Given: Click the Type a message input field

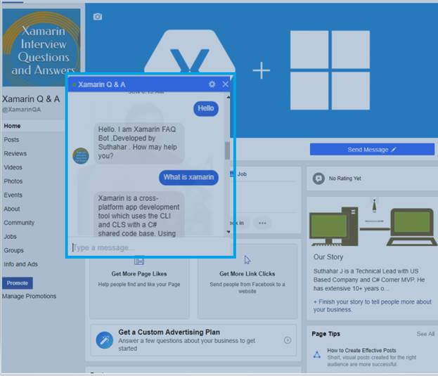Looking at the screenshot, I should pyautogui.click(x=150, y=247).
